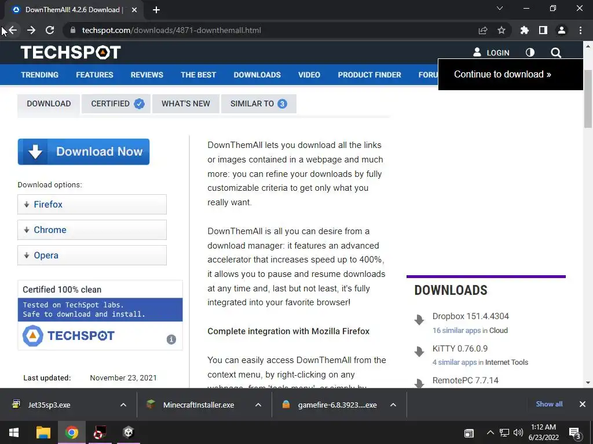Open the Dropbox 151.4.4304 download

click(x=470, y=316)
